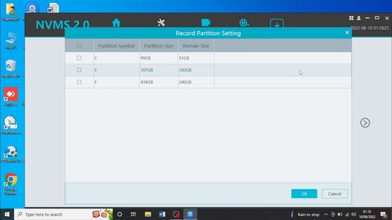Click the taskbar search box
The width and height of the screenshot is (392, 220).
pyautogui.click(x=63, y=215)
